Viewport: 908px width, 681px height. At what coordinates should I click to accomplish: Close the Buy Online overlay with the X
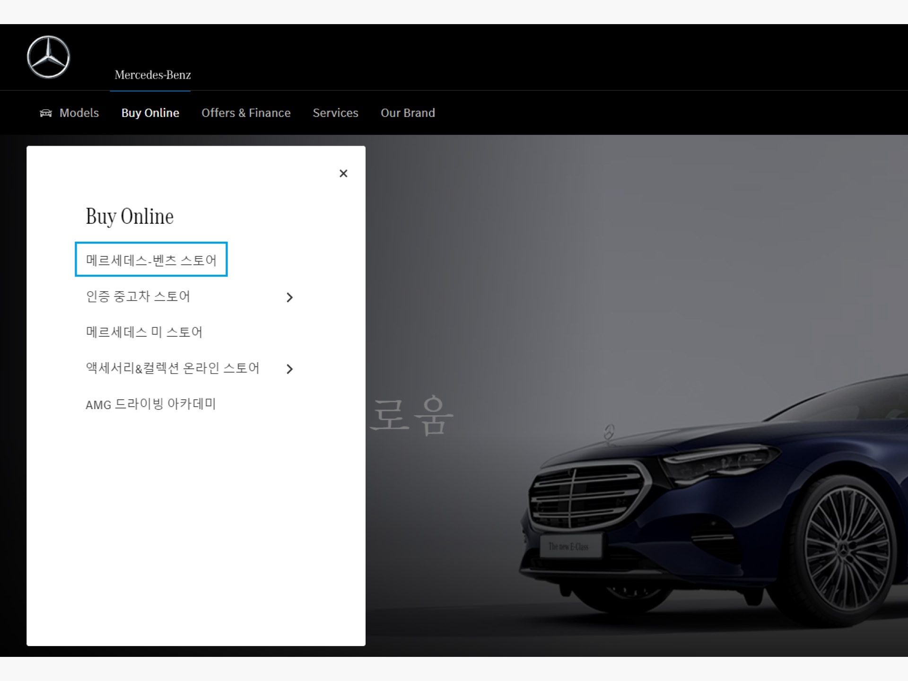coord(343,174)
